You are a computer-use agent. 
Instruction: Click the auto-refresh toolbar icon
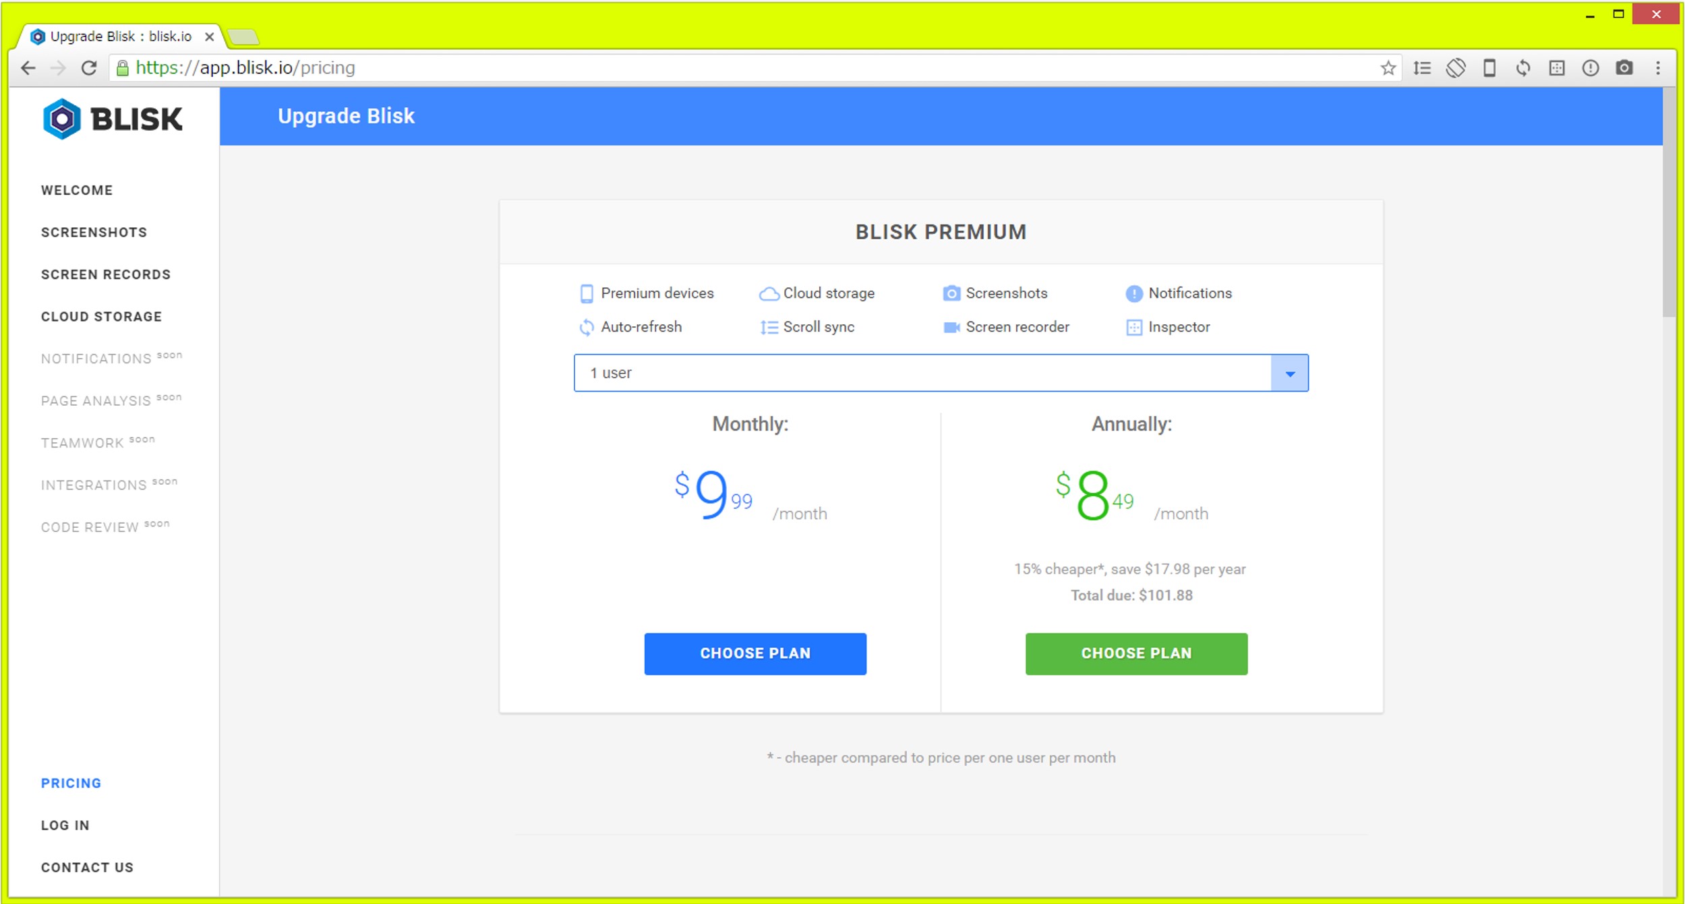click(x=1523, y=68)
